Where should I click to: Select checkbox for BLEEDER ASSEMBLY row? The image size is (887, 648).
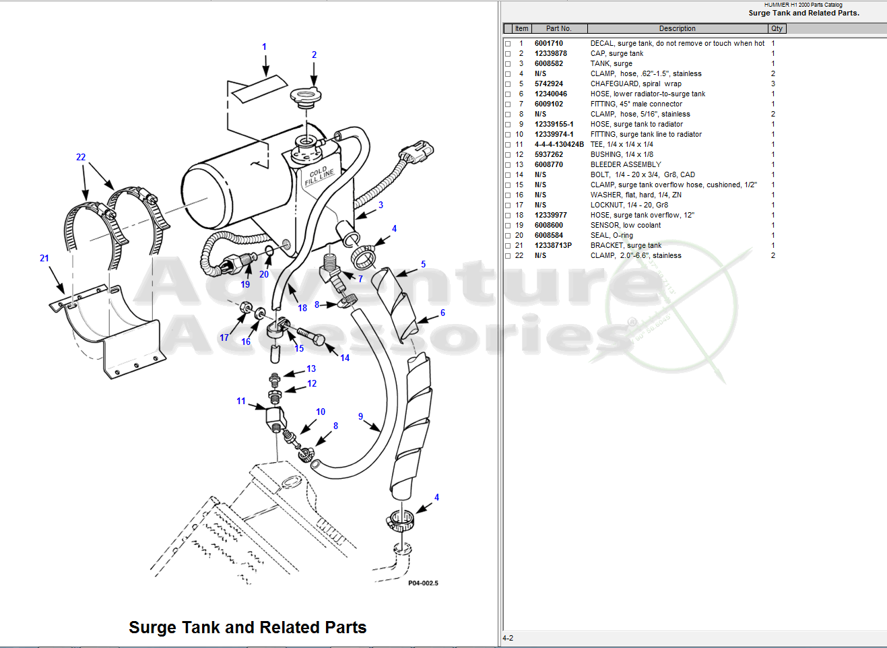click(x=508, y=165)
